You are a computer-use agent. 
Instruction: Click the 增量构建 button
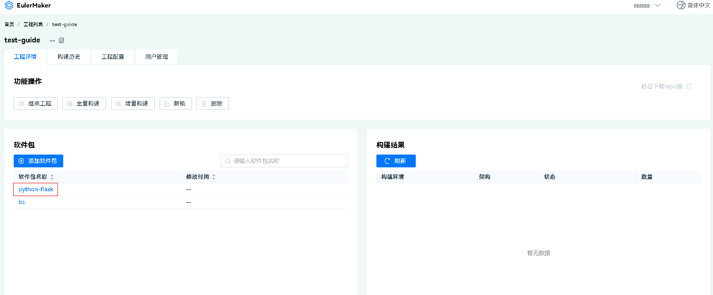[133, 104]
